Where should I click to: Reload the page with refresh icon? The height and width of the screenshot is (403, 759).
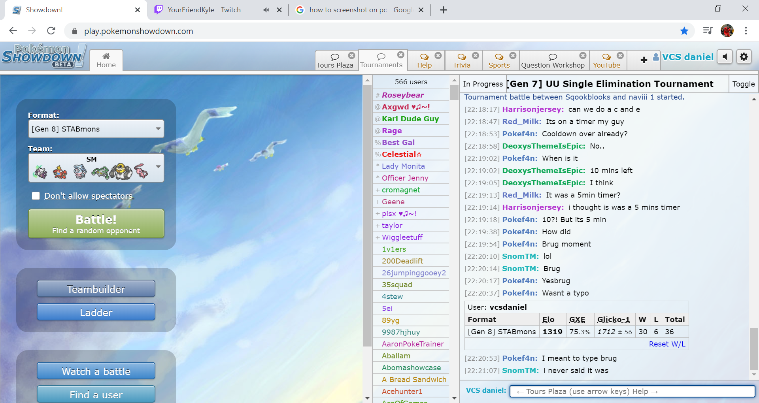click(x=51, y=31)
